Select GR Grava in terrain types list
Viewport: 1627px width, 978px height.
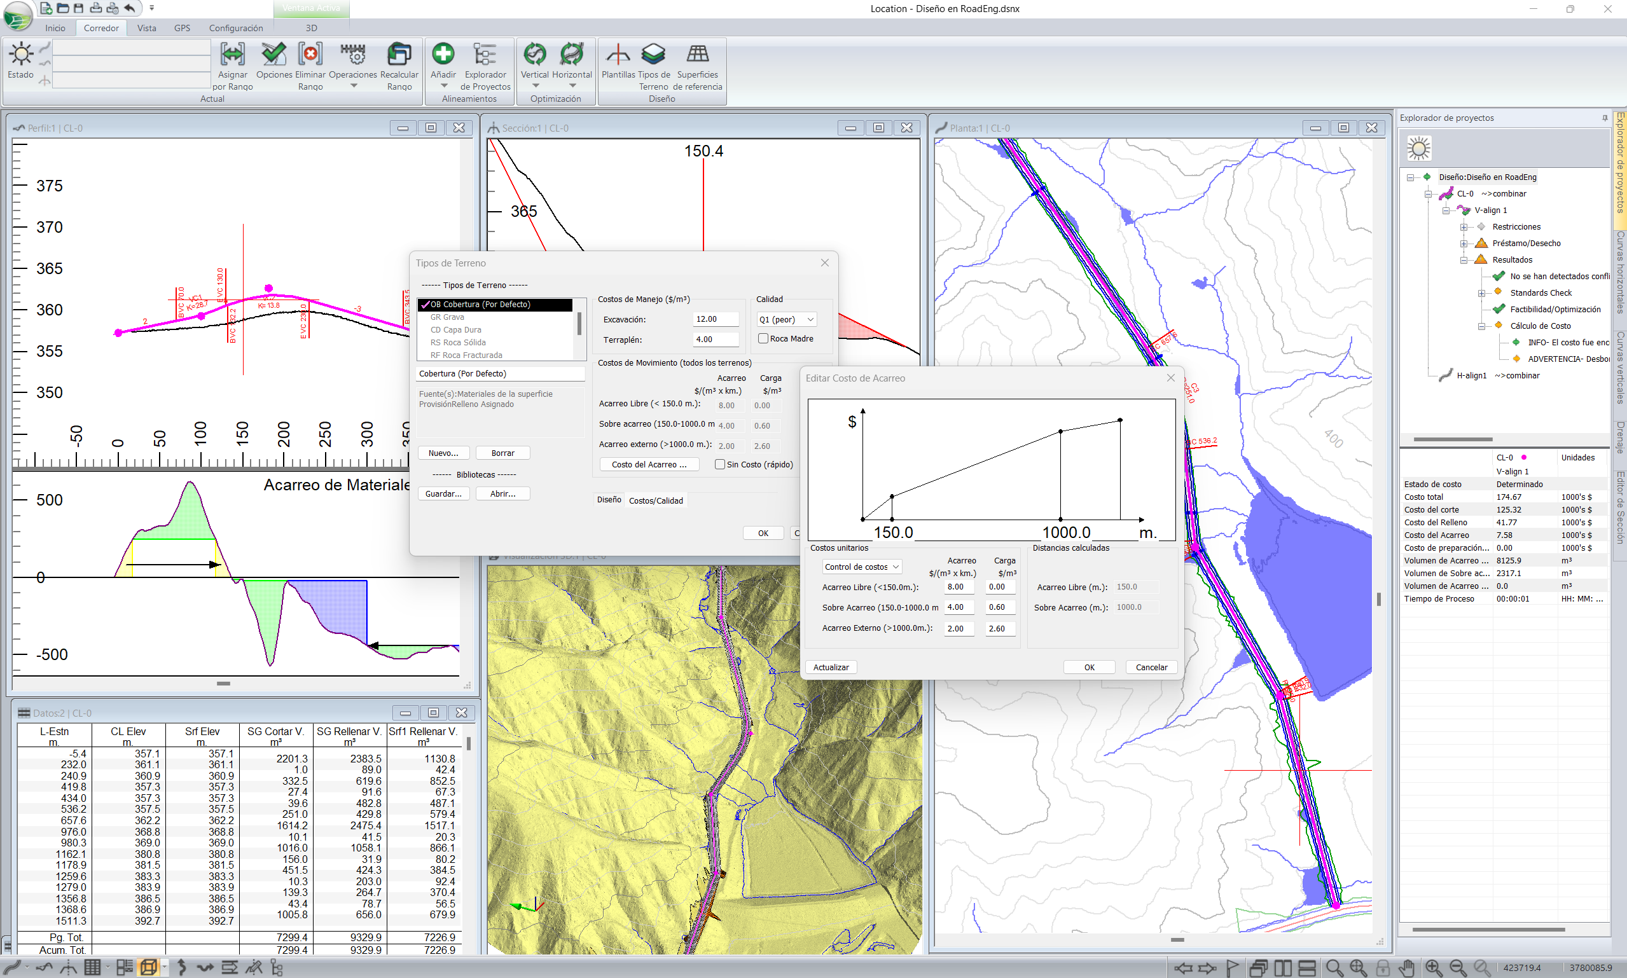tap(447, 317)
